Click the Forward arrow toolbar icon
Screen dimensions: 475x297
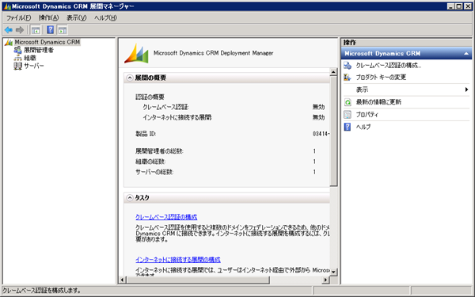coord(20,30)
